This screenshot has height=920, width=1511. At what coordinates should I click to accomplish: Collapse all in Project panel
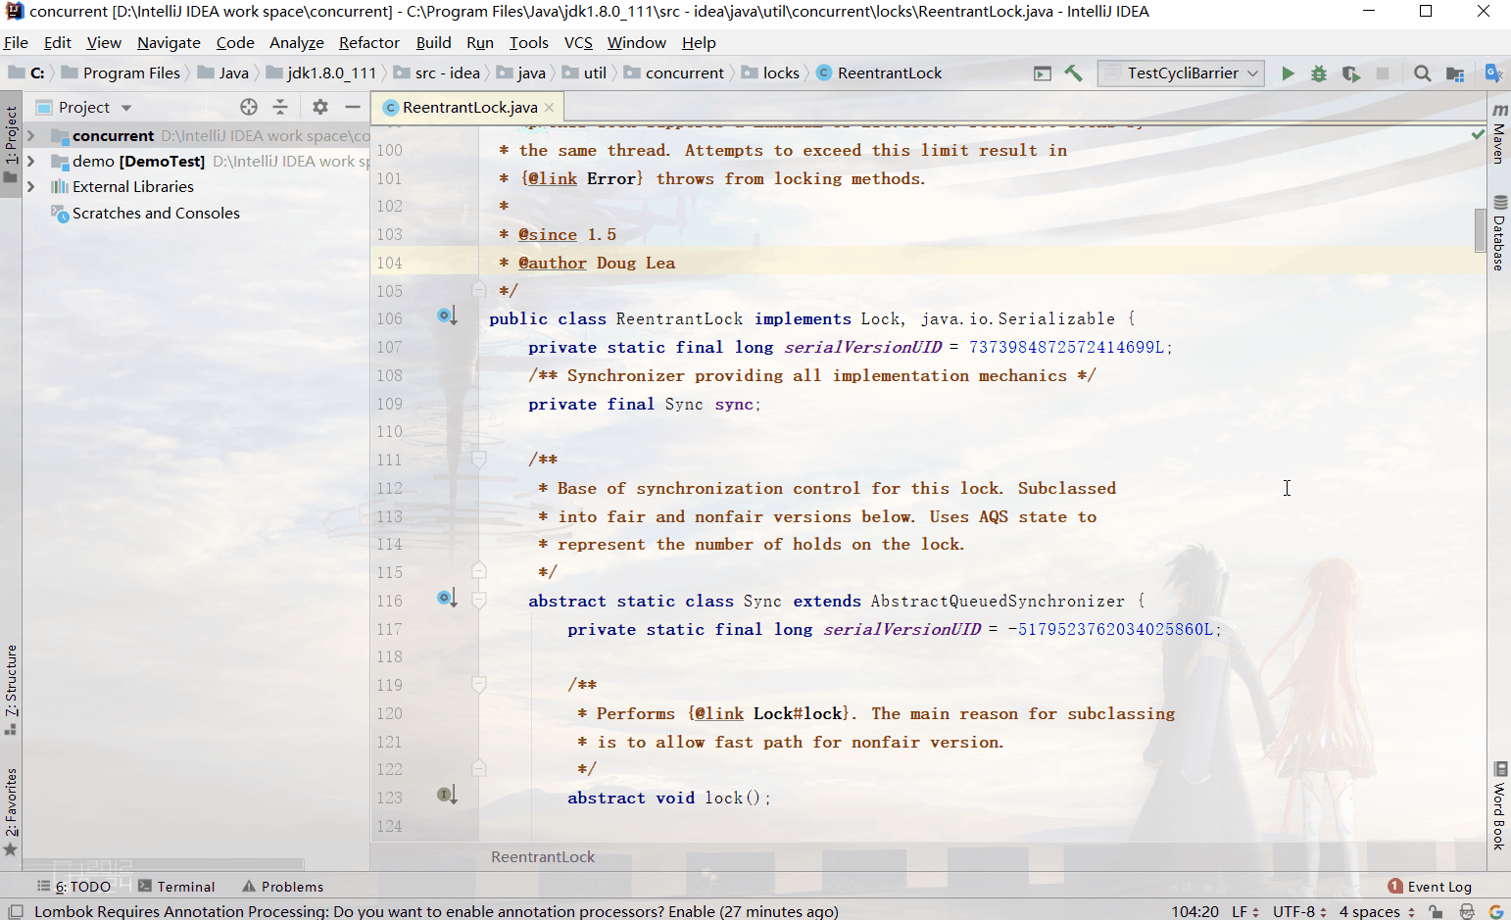280,107
